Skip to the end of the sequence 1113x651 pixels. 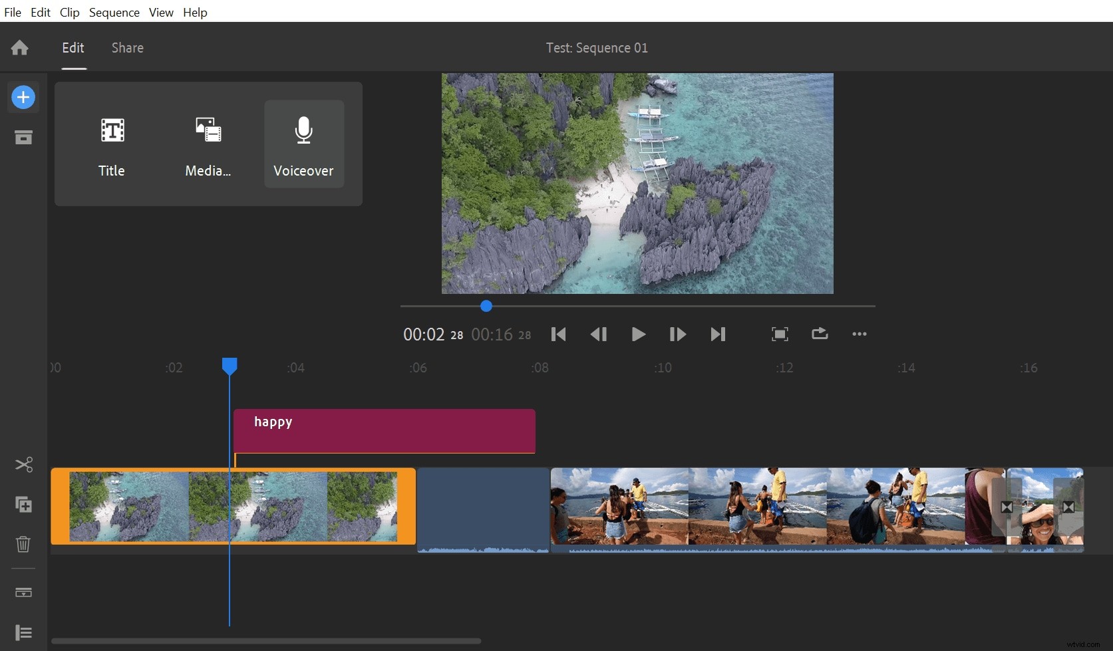pyautogui.click(x=717, y=334)
